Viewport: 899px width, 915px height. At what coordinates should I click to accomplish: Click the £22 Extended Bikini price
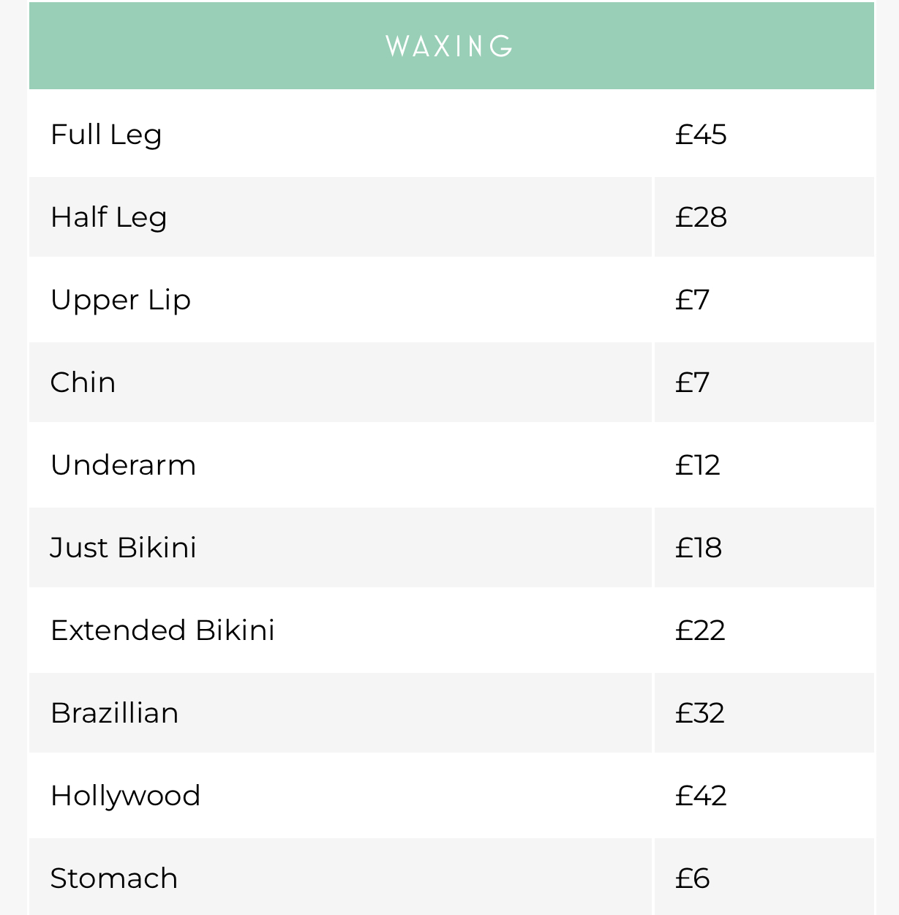click(700, 630)
